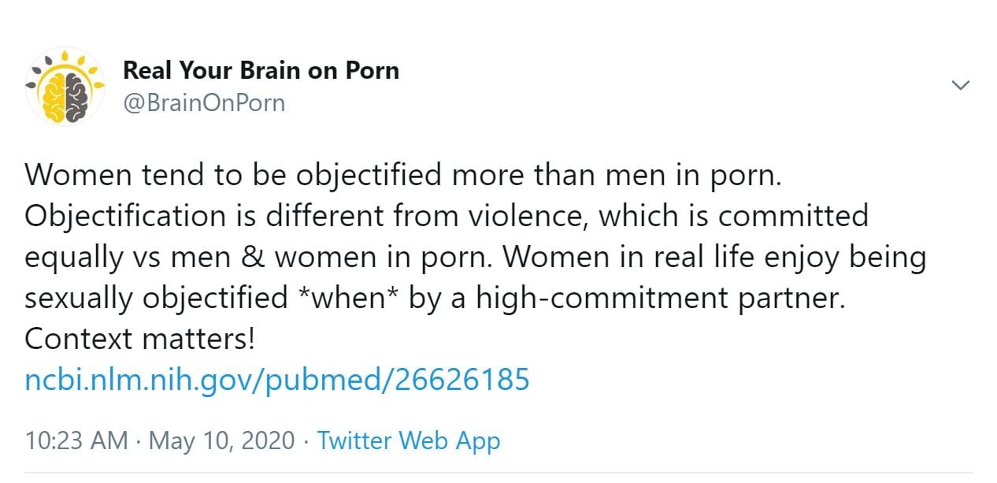This screenshot has height=483, width=997.
Task: Click the tweet's first line about objectification
Action: click(x=402, y=175)
